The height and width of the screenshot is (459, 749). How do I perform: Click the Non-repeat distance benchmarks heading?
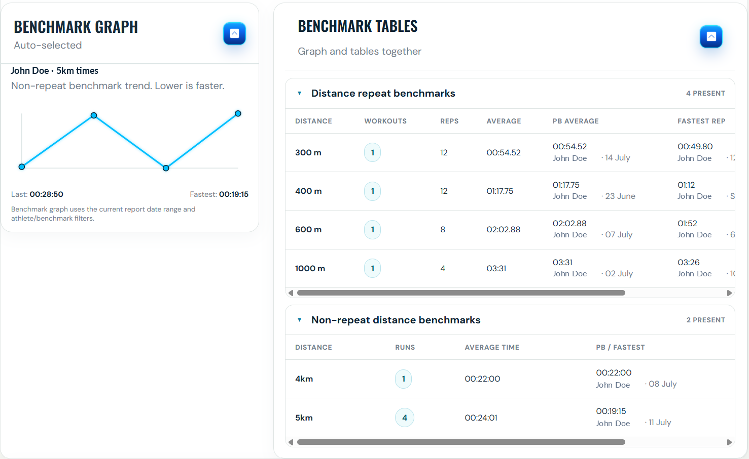(396, 320)
